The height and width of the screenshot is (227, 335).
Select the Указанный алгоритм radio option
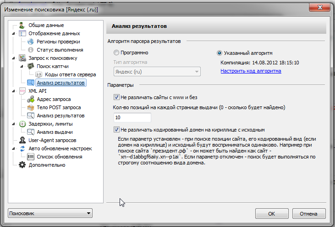(220, 53)
